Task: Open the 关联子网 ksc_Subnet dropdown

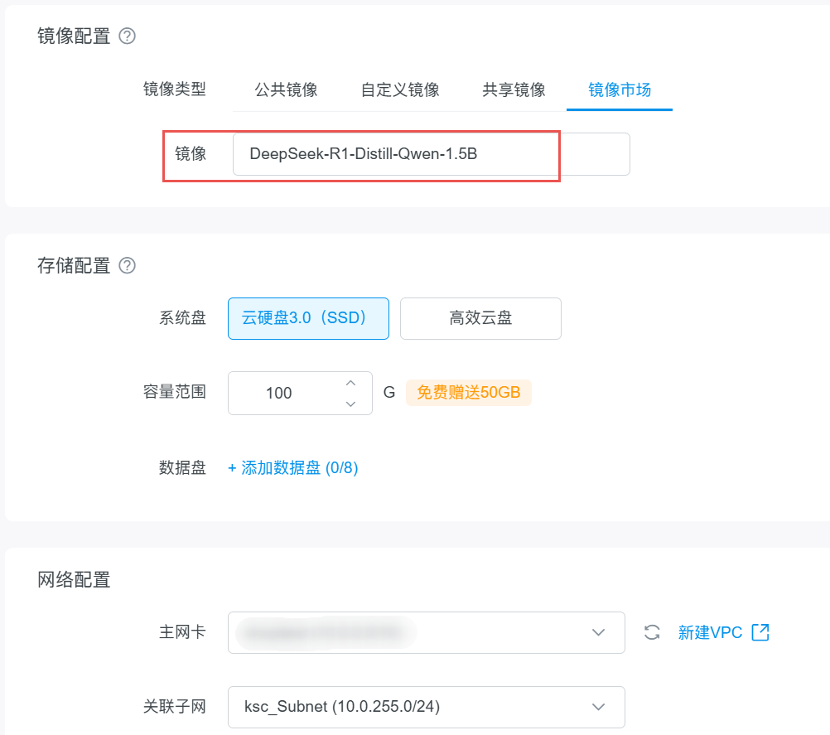Action: 426,707
